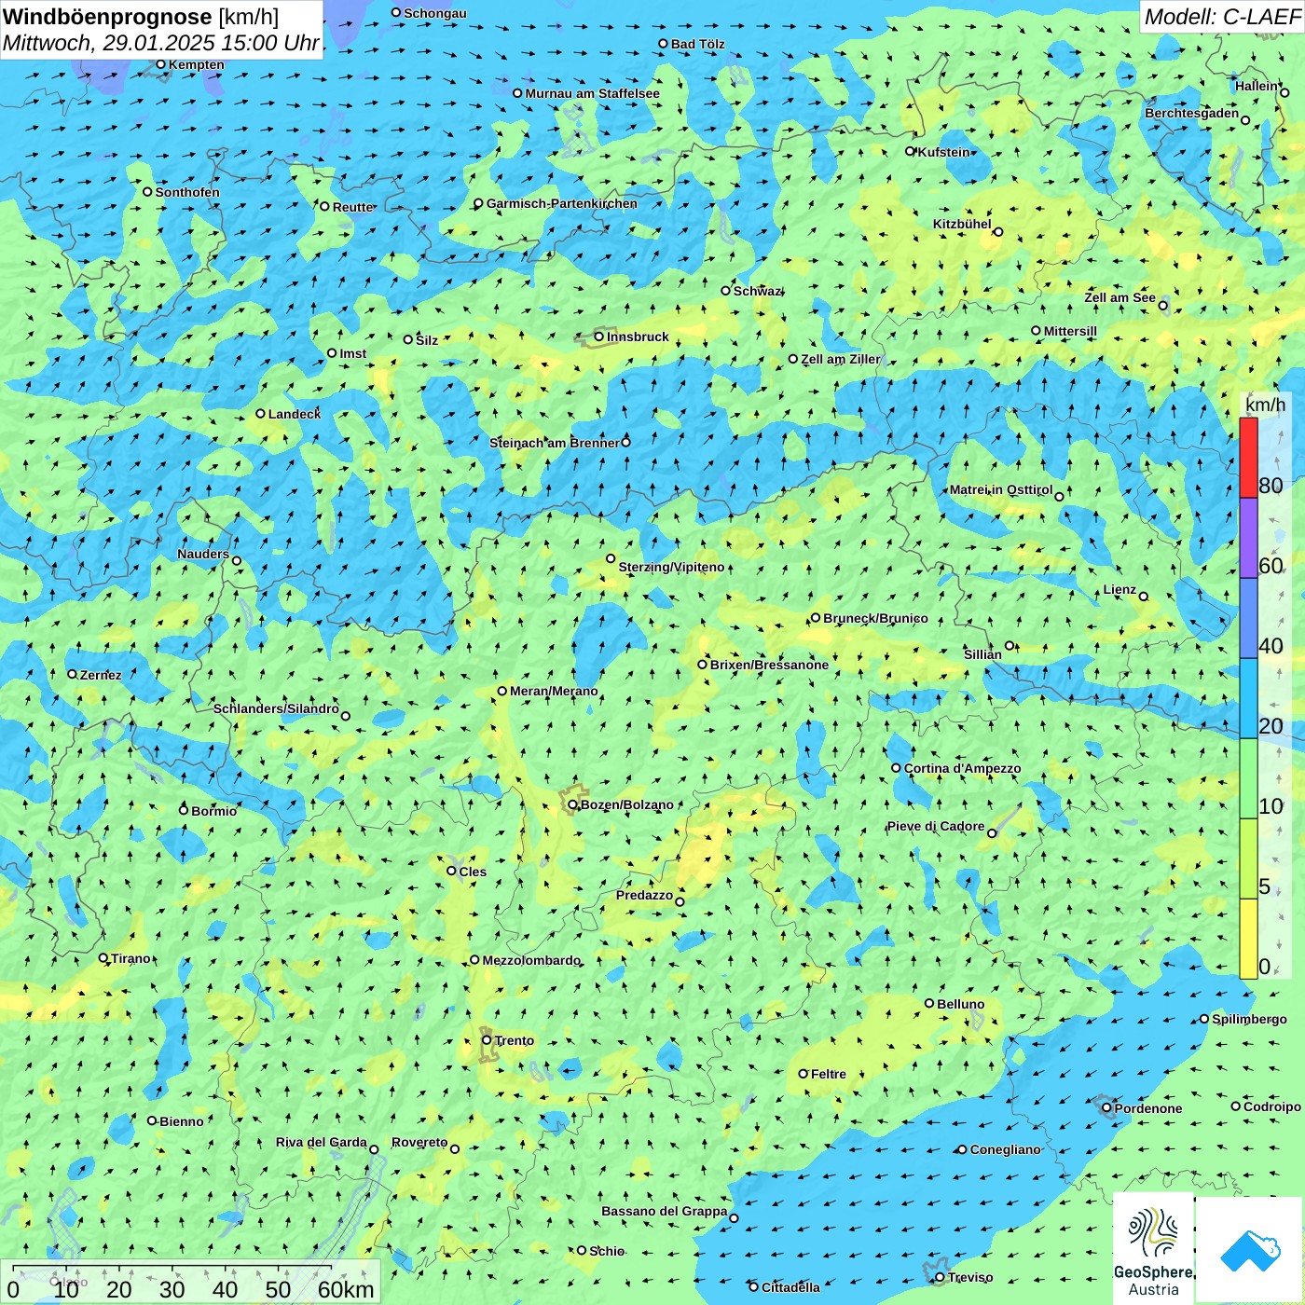Image resolution: width=1305 pixels, height=1305 pixels.
Task: Click the GeoSphere Austria logo
Action: (1153, 1249)
